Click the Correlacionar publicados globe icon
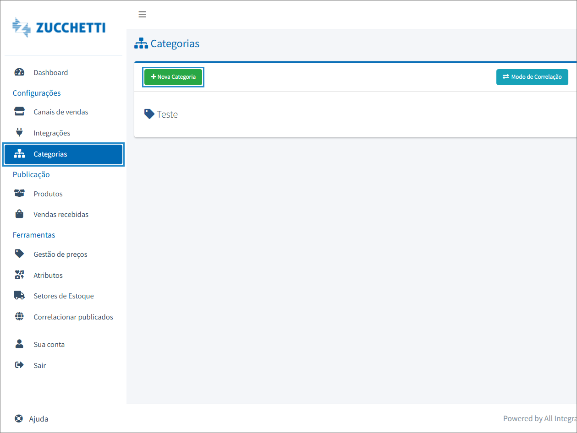Image resolution: width=577 pixels, height=433 pixels. [x=19, y=317]
